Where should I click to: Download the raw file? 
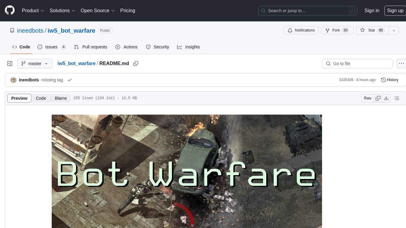[x=386, y=98]
